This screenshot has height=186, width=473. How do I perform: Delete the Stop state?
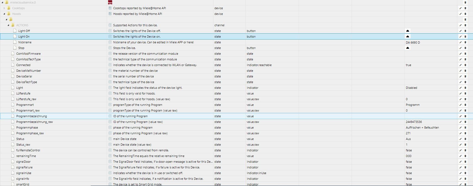tap(465, 48)
